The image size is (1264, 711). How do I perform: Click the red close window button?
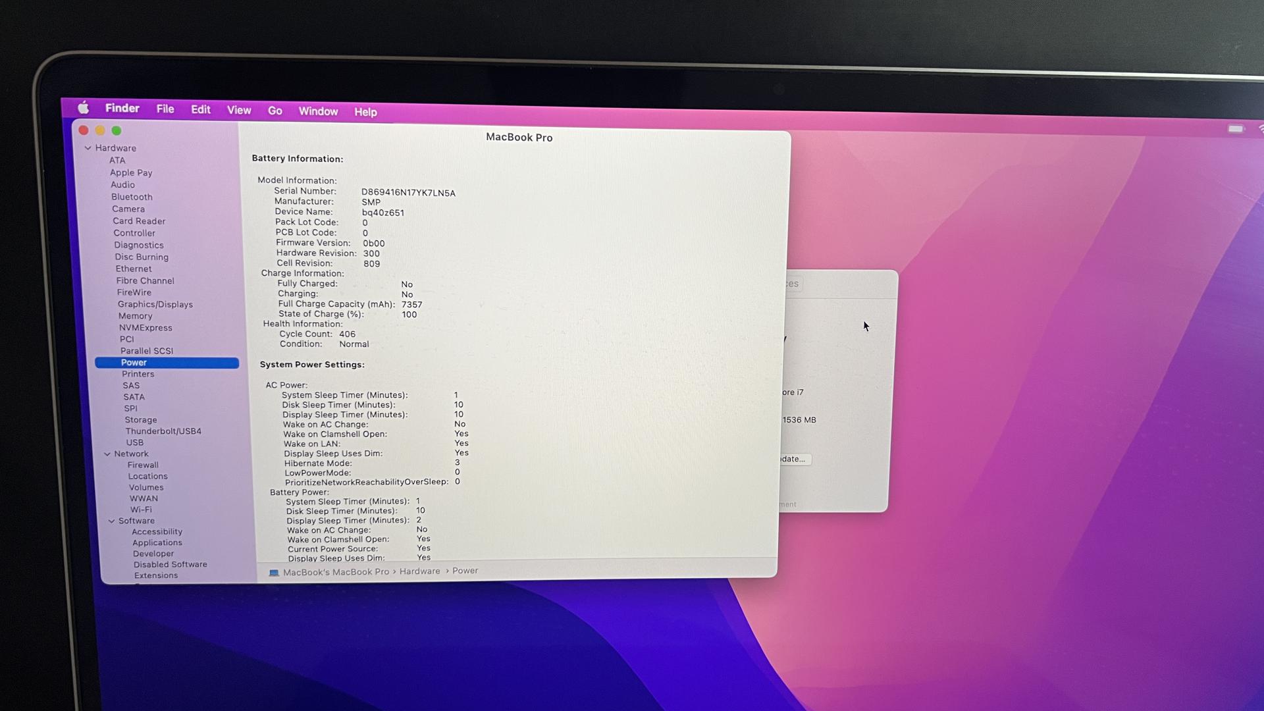(x=84, y=130)
